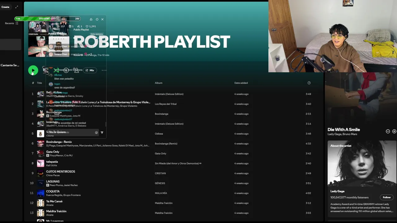Sort tracks by the duration clock icon
Viewport: 397px width, 223px height.
pyautogui.click(x=309, y=83)
